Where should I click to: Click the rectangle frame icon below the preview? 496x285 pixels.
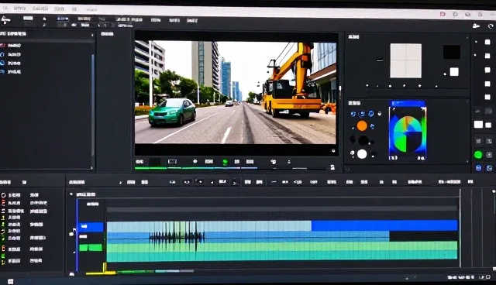(172, 161)
